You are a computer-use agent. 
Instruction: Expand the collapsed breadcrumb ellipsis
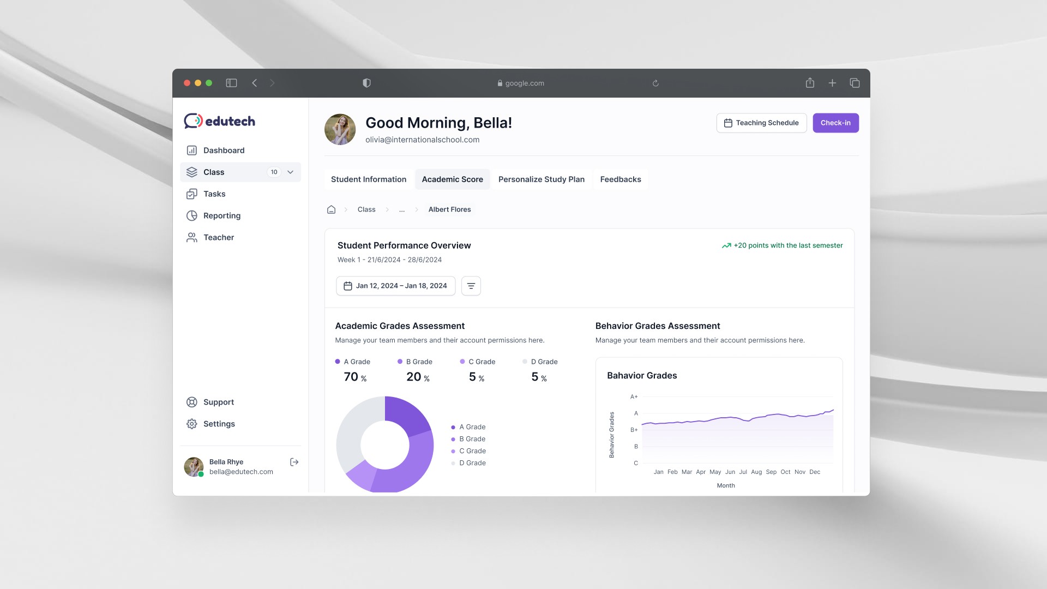pyautogui.click(x=402, y=209)
